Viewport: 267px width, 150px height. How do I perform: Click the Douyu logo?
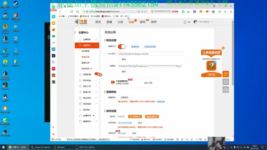81,22
